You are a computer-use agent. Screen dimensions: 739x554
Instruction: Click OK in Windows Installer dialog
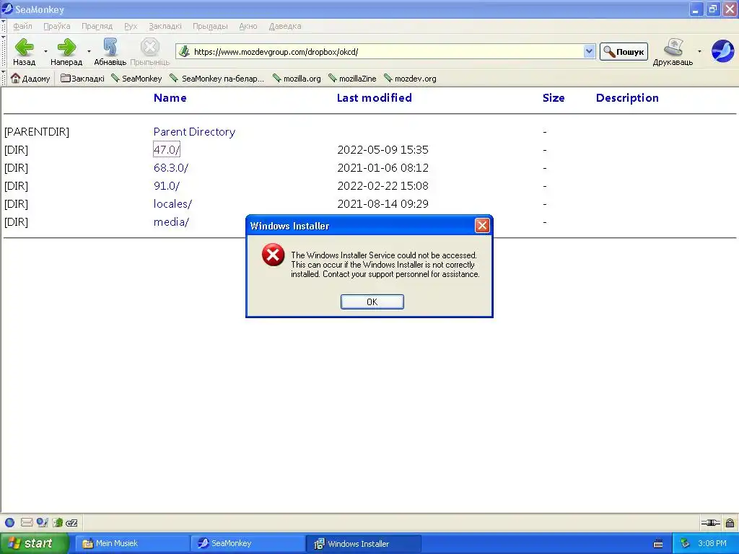pyautogui.click(x=372, y=302)
